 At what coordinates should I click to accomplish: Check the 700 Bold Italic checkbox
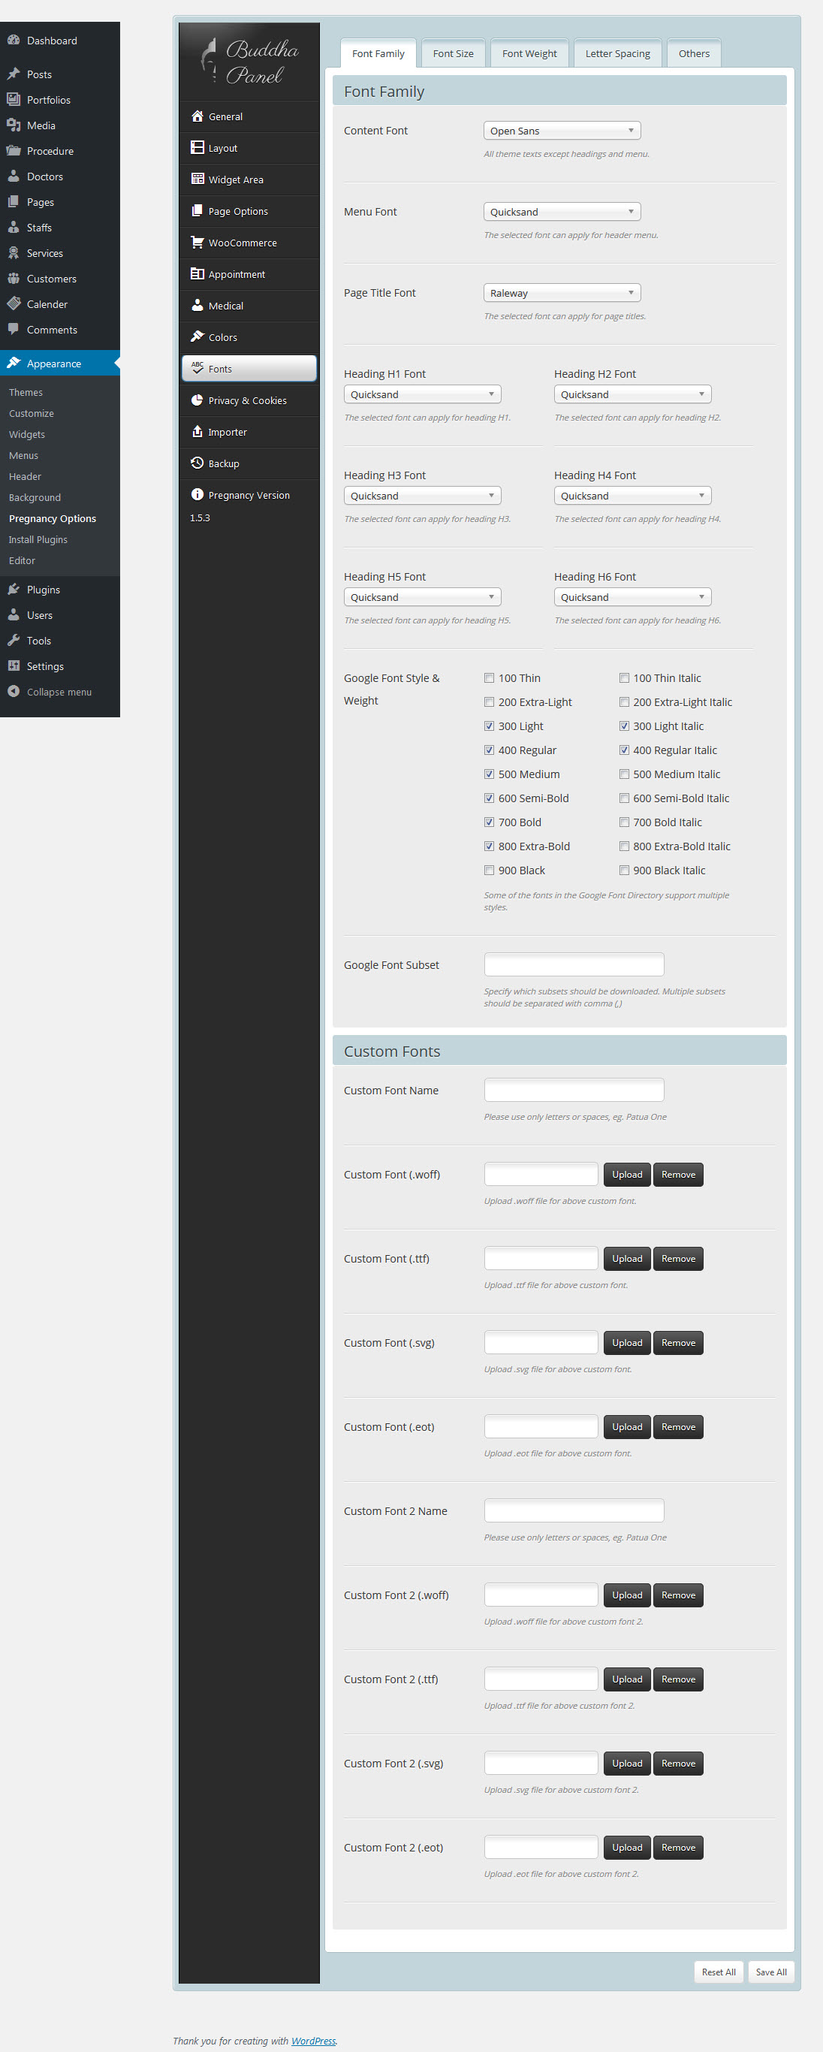coord(624,822)
